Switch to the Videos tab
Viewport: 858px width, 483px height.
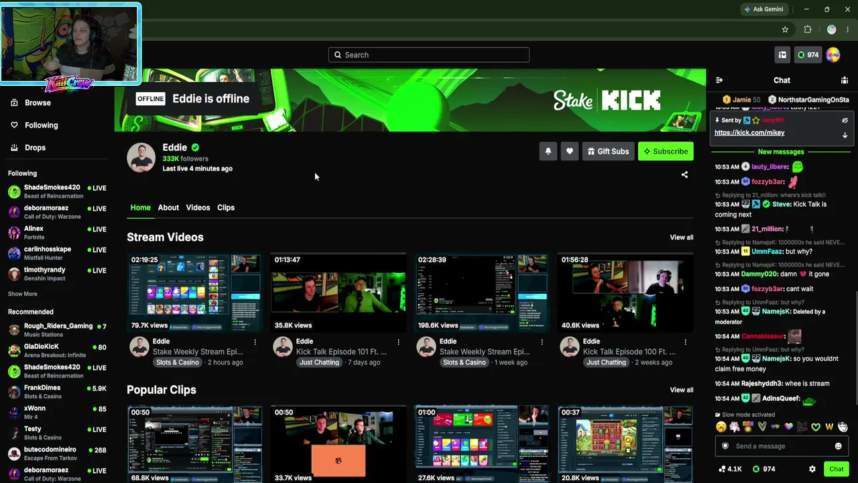[x=198, y=208]
